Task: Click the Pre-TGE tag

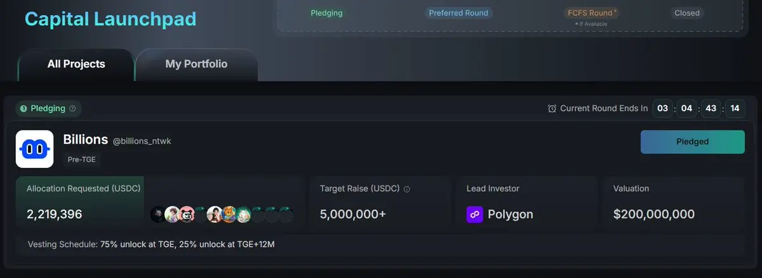Action: [82, 160]
